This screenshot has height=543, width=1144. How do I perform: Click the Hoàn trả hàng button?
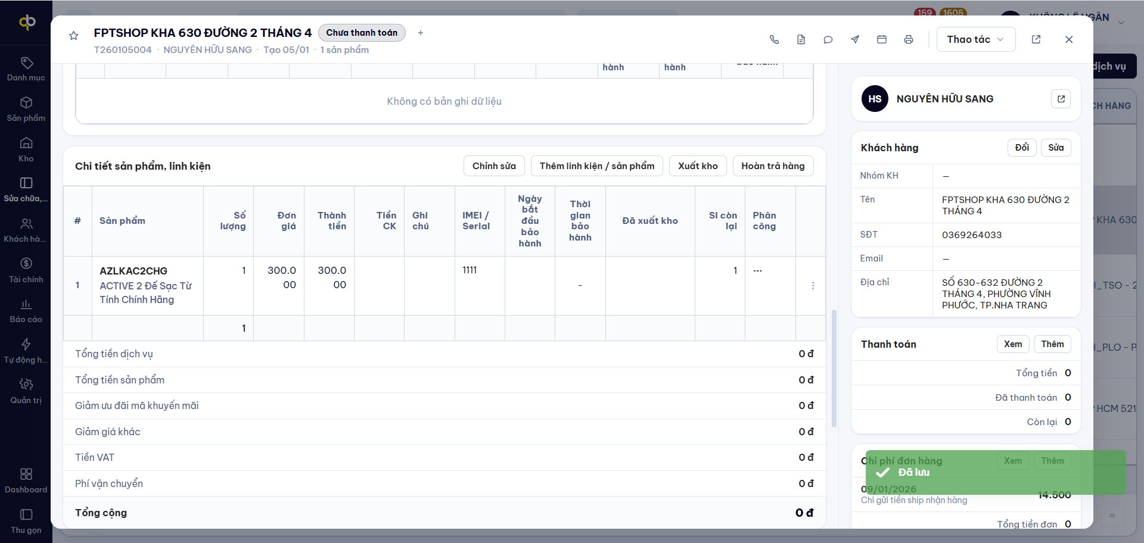click(773, 166)
